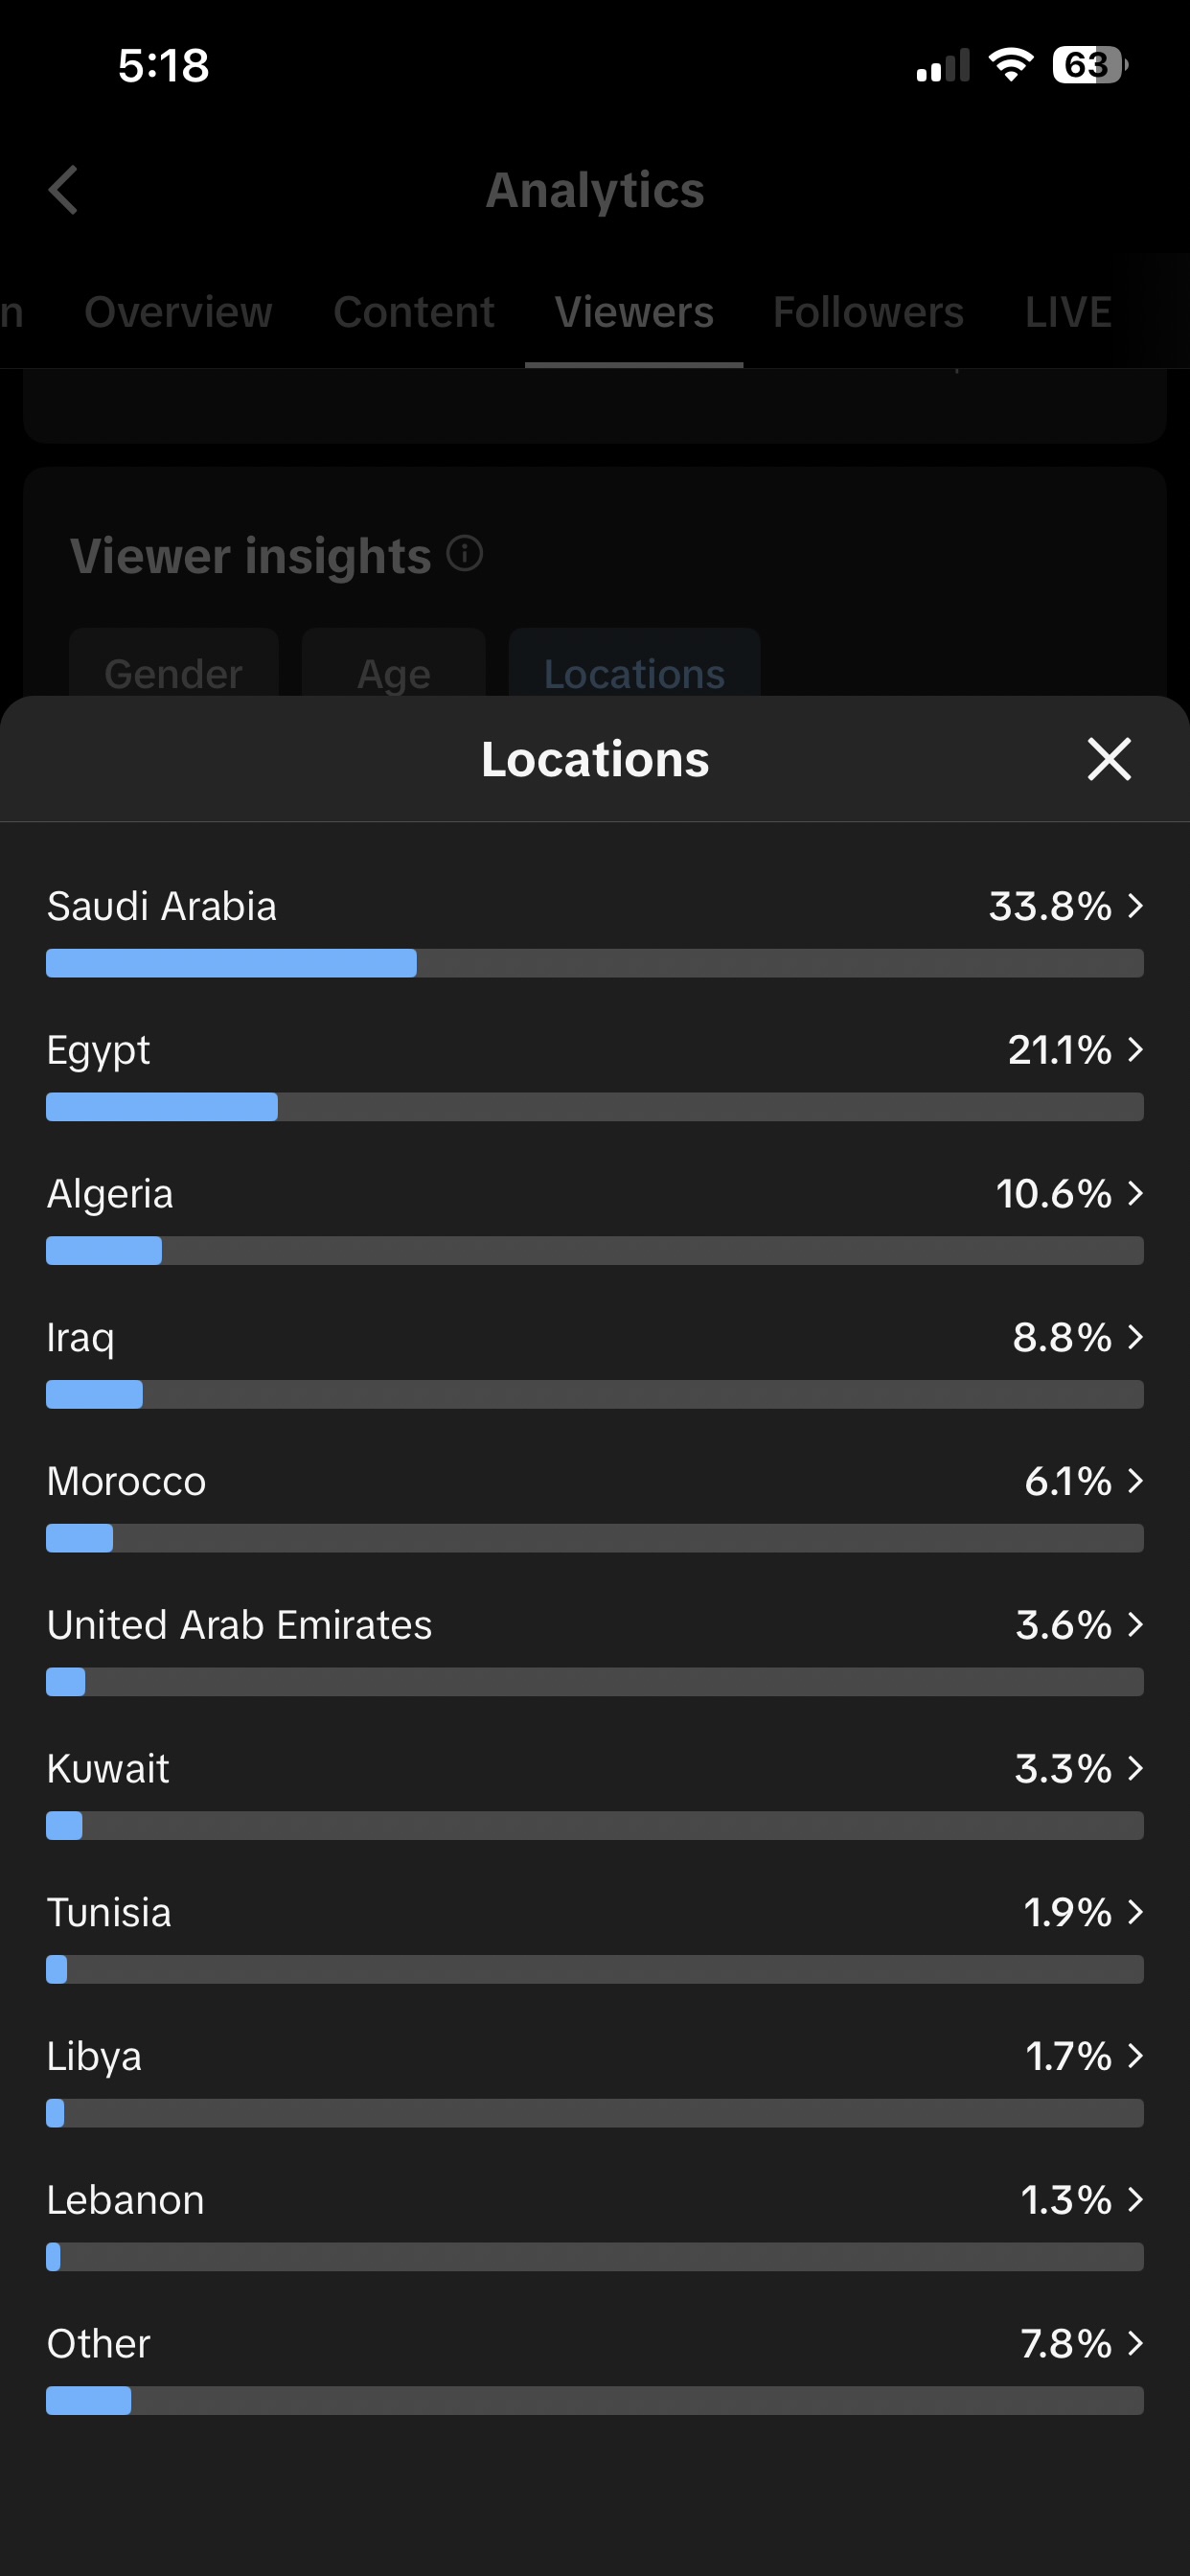Switch to the Followers tab
The image size is (1190, 2576).
[x=868, y=312]
